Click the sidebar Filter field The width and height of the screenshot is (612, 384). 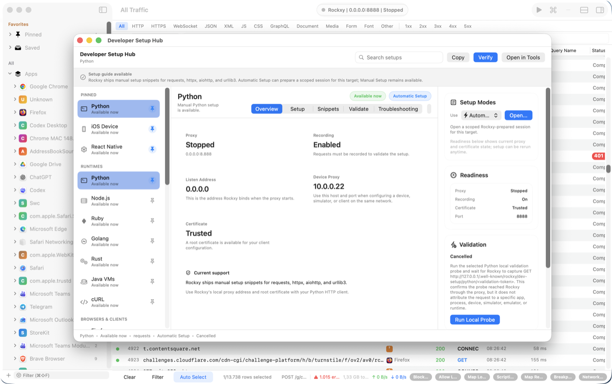pos(61,375)
